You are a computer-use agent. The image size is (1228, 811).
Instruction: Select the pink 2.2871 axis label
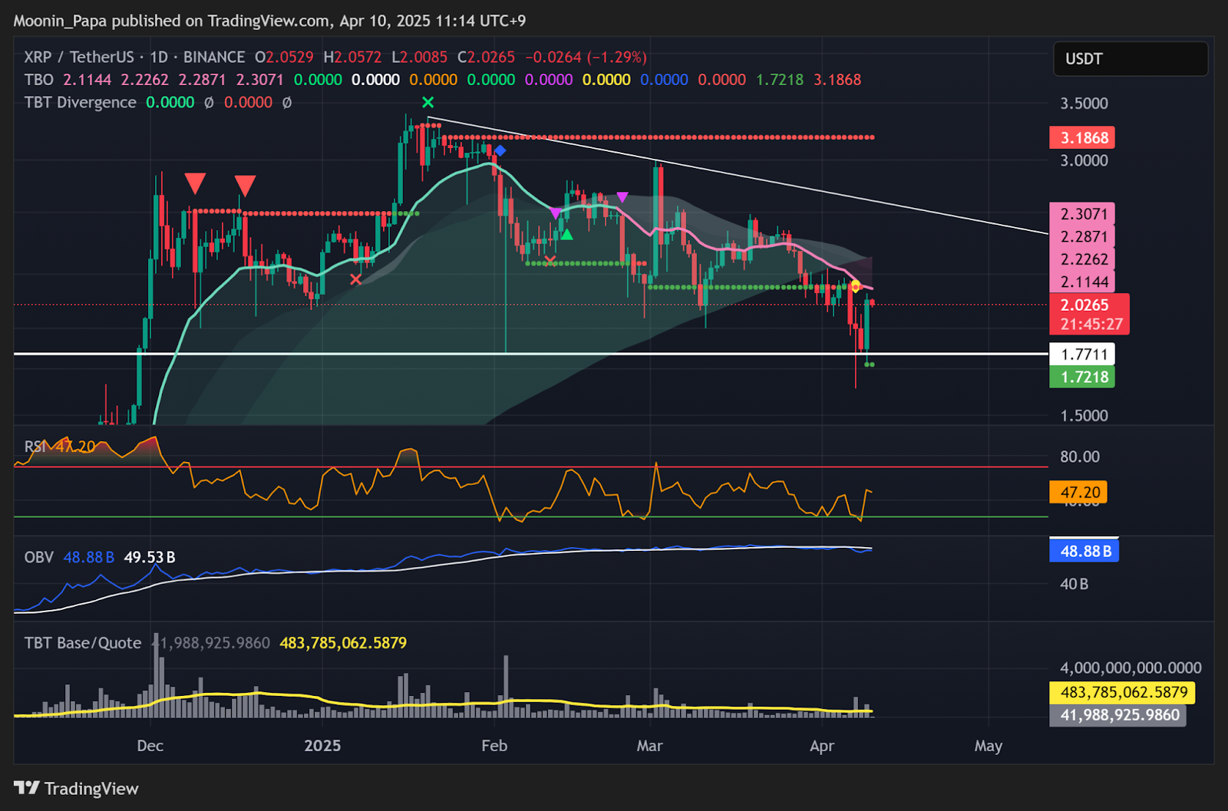(x=1082, y=236)
